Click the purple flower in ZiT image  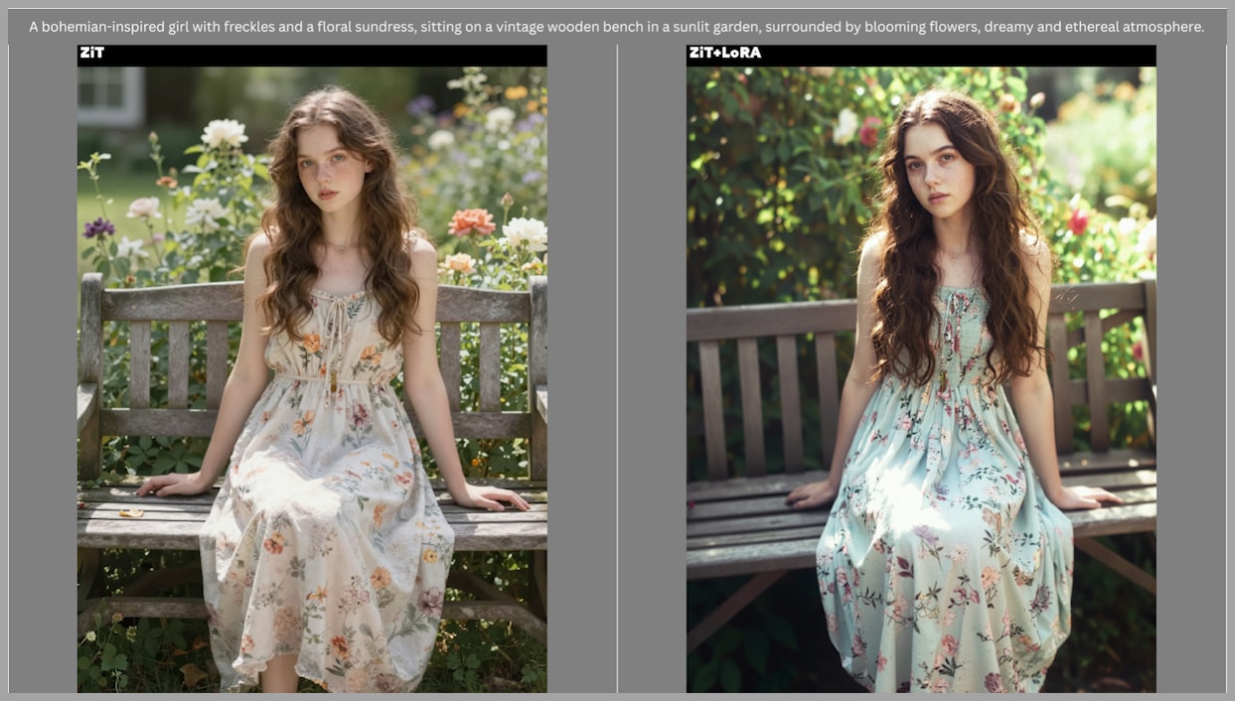(x=97, y=227)
